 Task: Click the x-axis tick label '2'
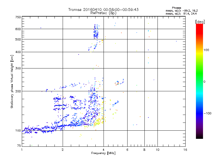[63, 150]
